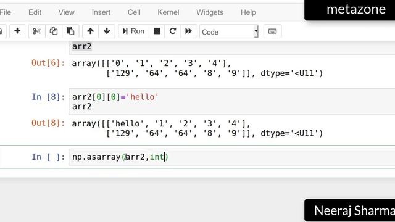Open the Insert menu
Screen dimensions: 395x222
101,12
